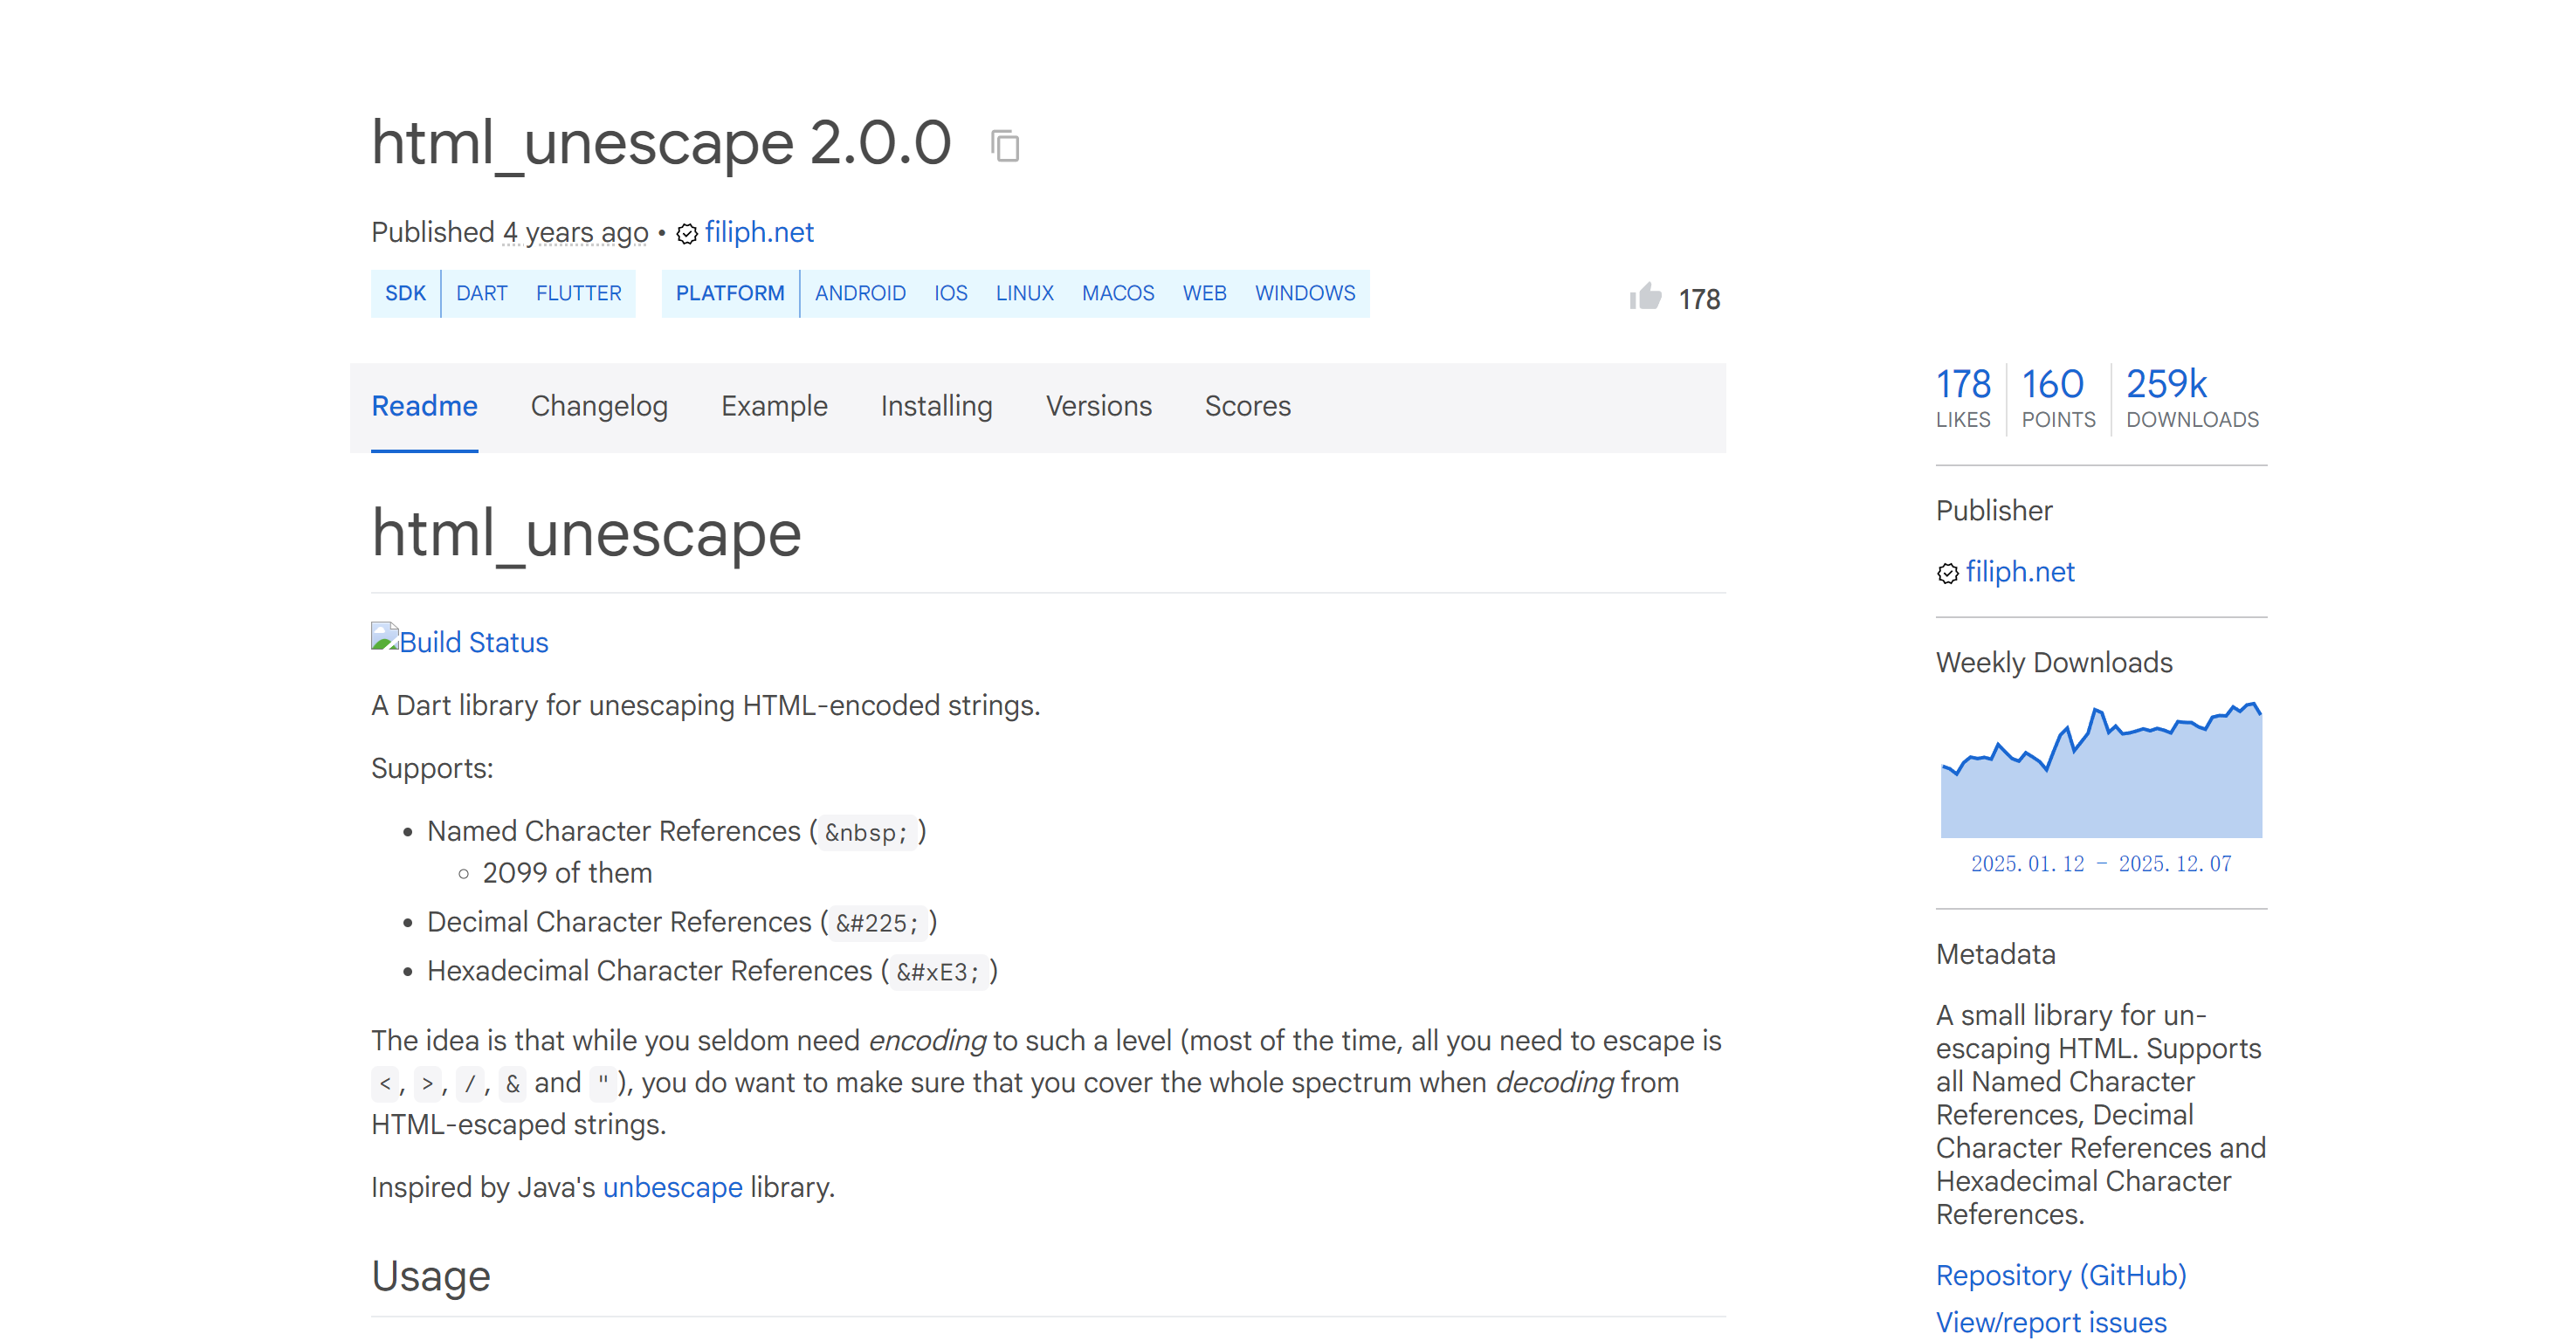The image size is (2576, 1341).
Task: Click the FLUTTER SDK tag
Action: click(x=578, y=293)
